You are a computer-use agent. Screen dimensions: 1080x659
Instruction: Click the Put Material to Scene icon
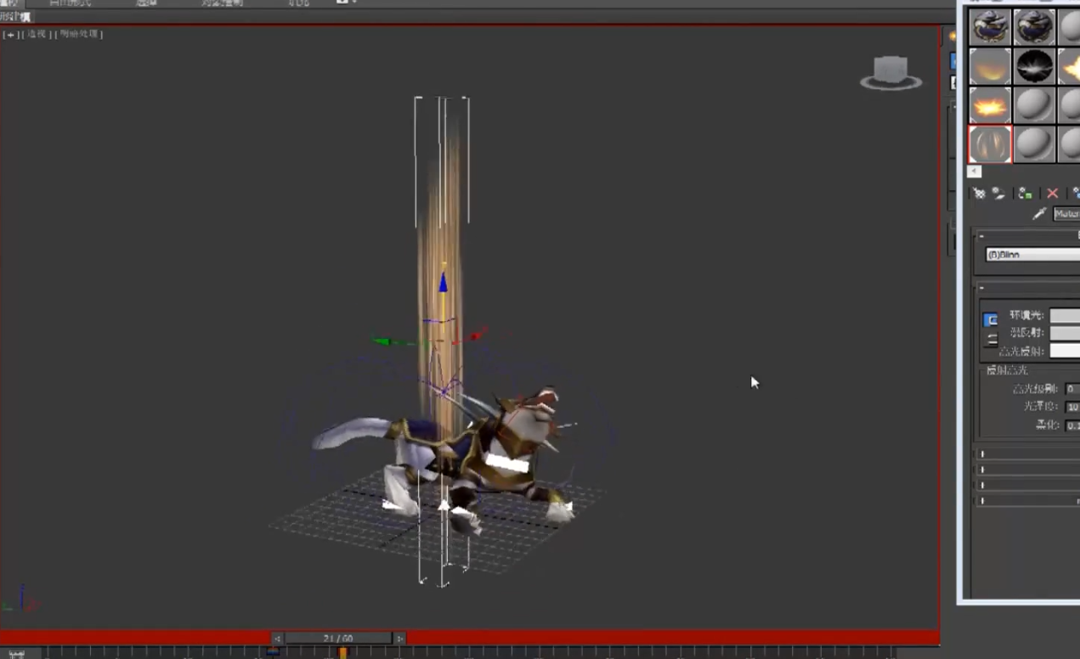click(999, 194)
